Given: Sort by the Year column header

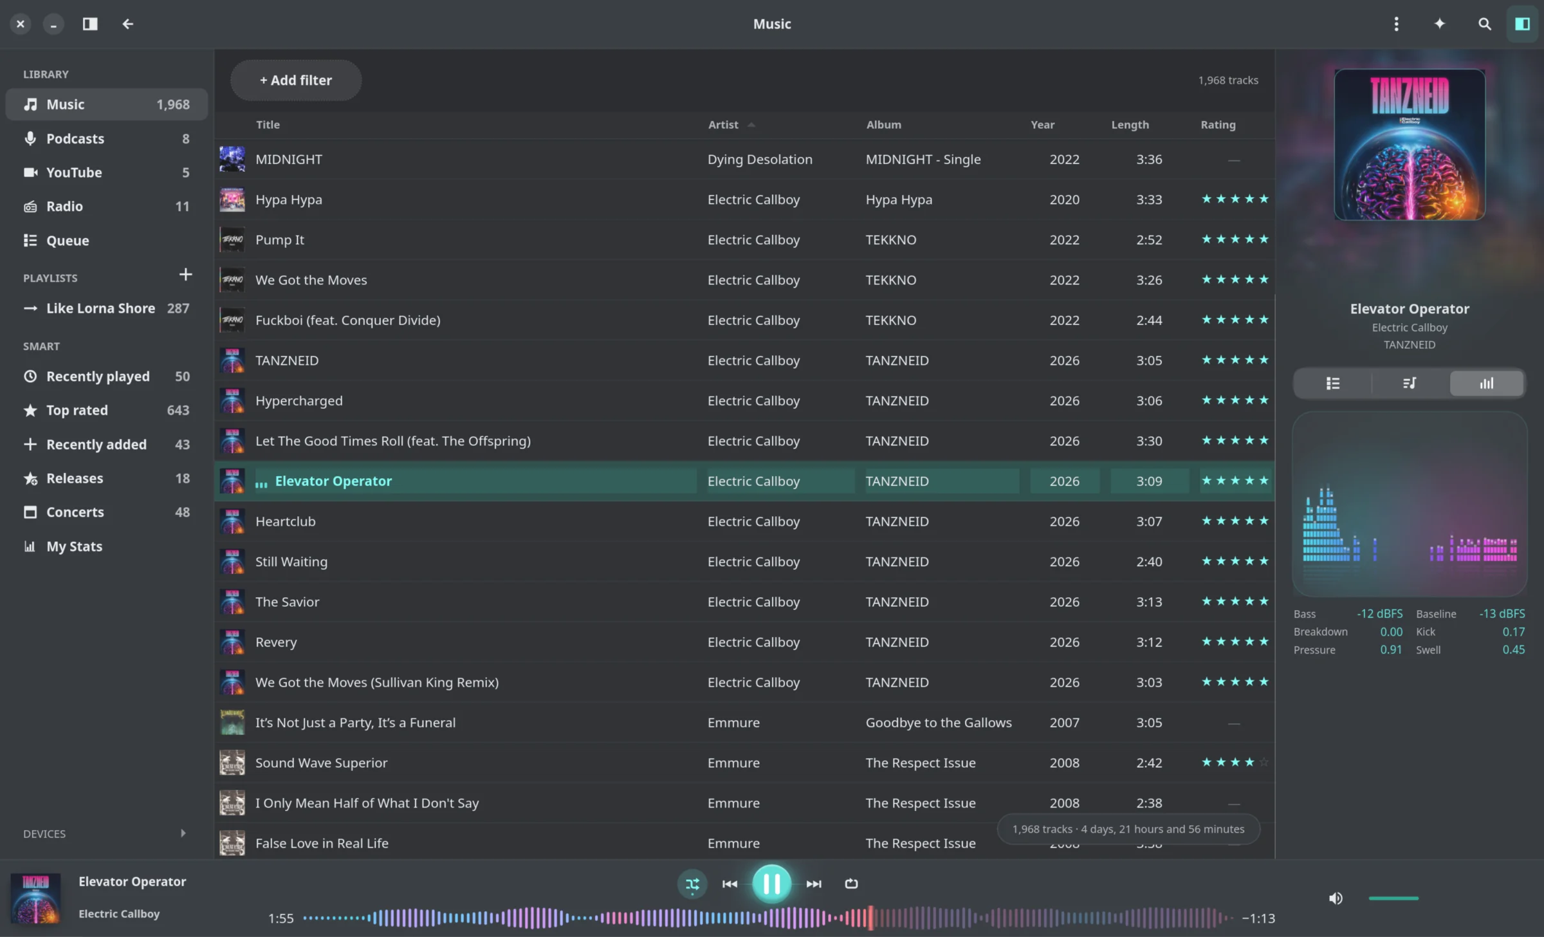Looking at the screenshot, I should click(x=1042, y=124).
